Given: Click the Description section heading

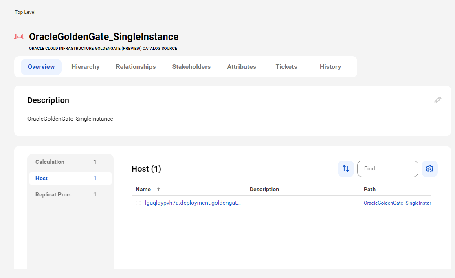Looking at the screenshot, I should (48, 100).
